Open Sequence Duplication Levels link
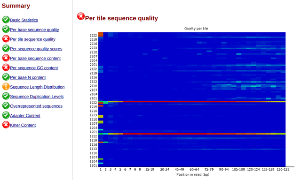Image resolution: width=301 pixels, height=180 pixels. (37, 97)
